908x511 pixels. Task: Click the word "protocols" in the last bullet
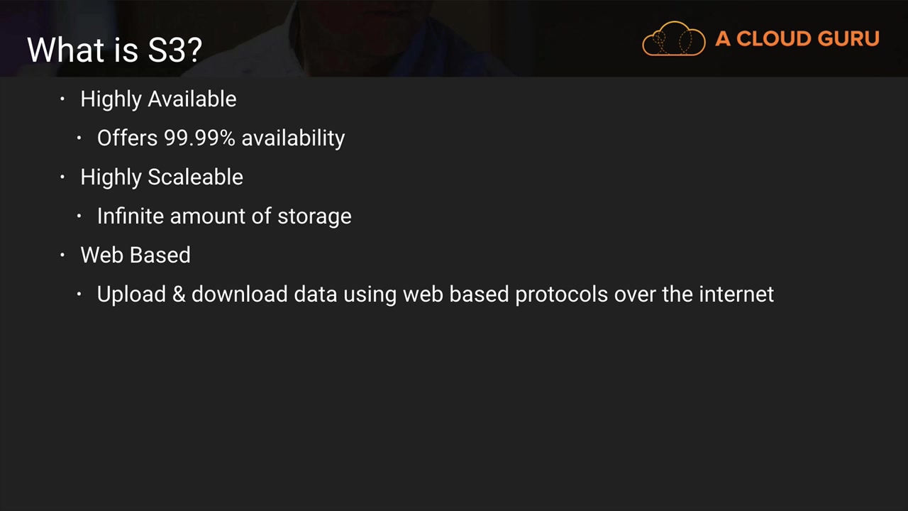(561, 295)
